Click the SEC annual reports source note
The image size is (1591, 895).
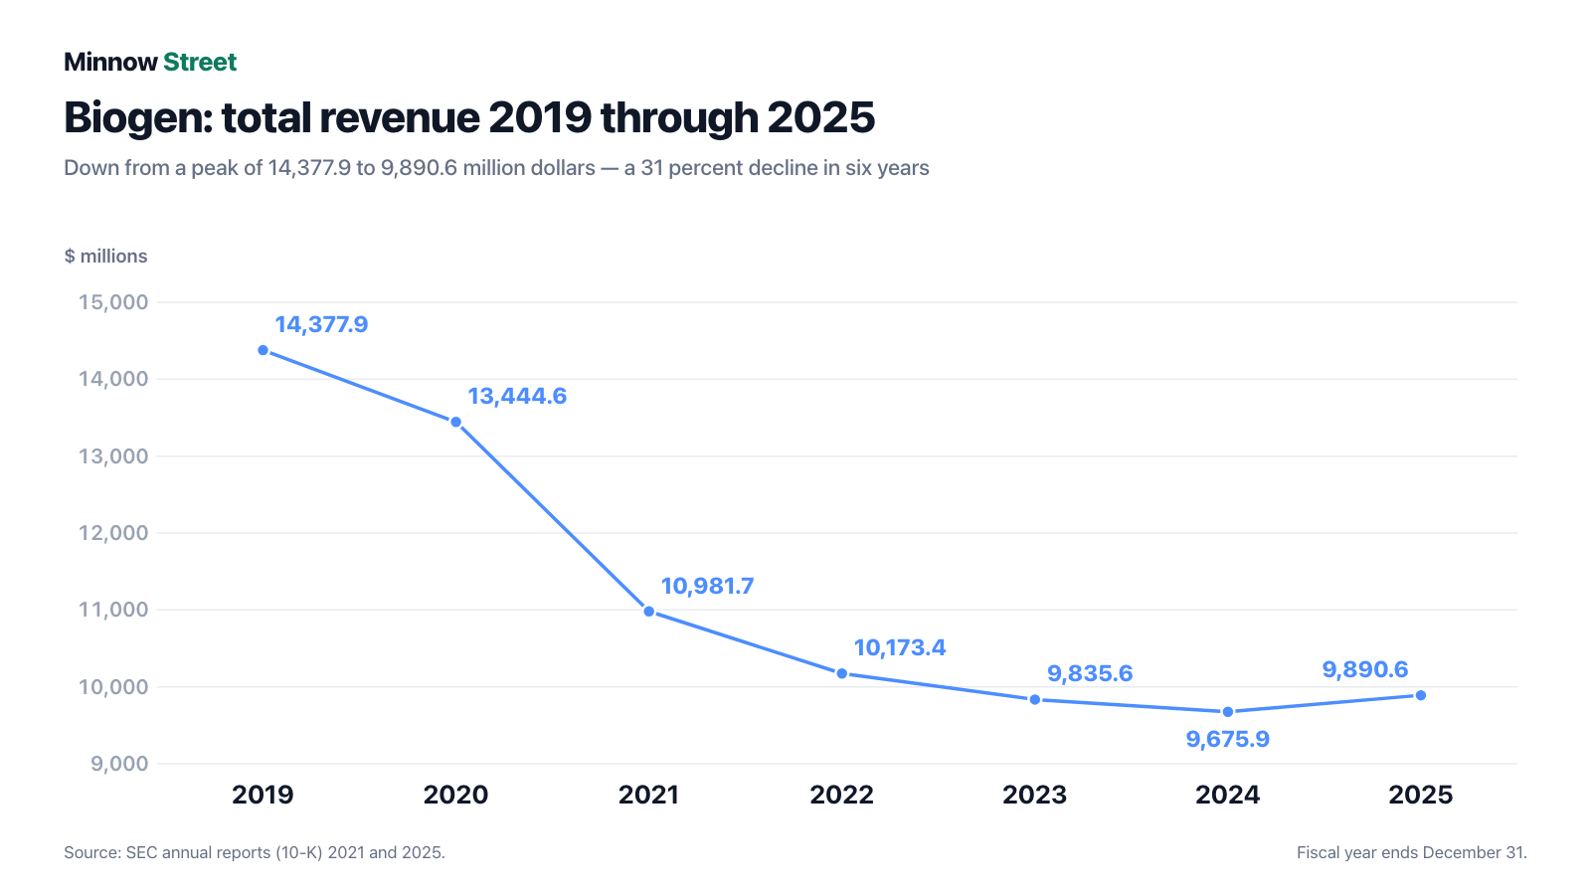click(x=255, y=852)
